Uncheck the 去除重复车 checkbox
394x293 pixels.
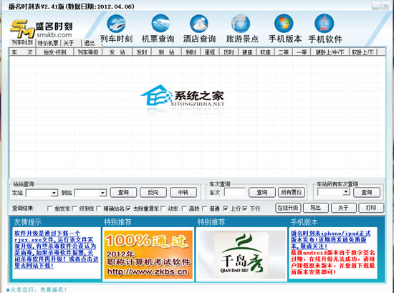128,208
